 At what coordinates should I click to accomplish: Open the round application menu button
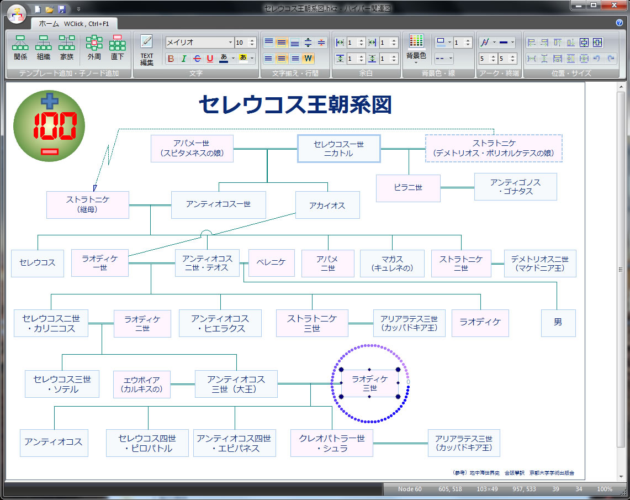coord(16,13)
